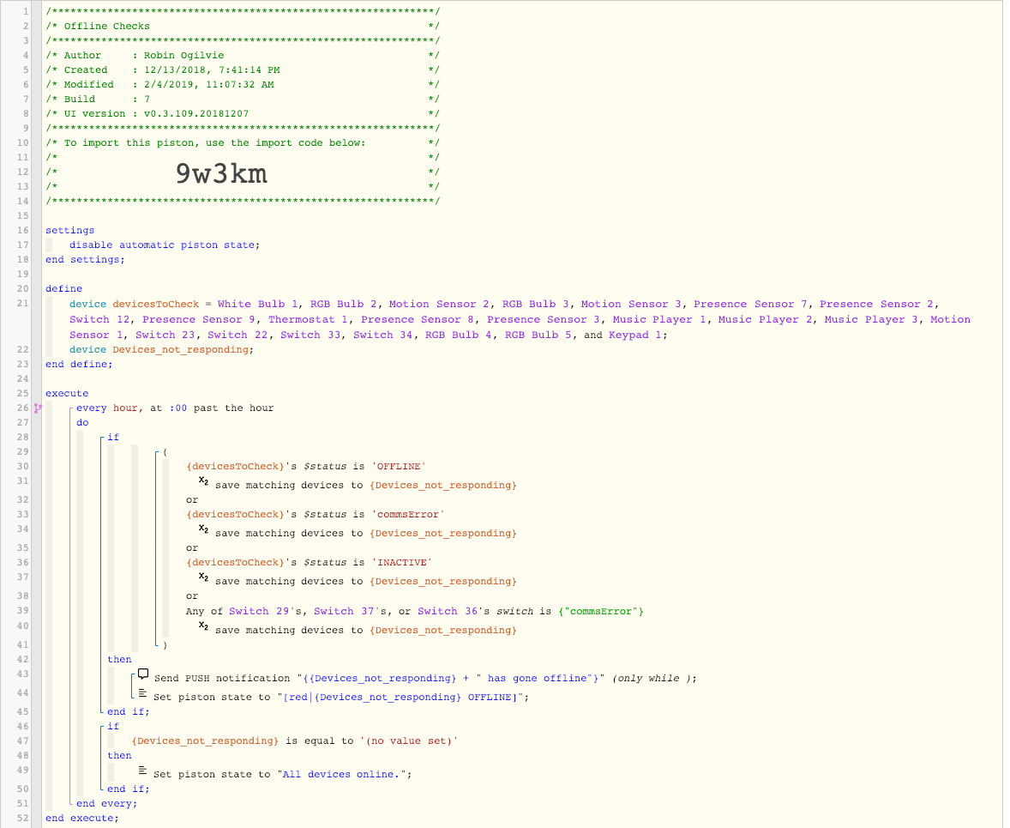This screenshot has width=1010, height=828.
Task: Click the 'Presence Sensor 9' device
Action: pyautogui.click(x=199, y=320)
